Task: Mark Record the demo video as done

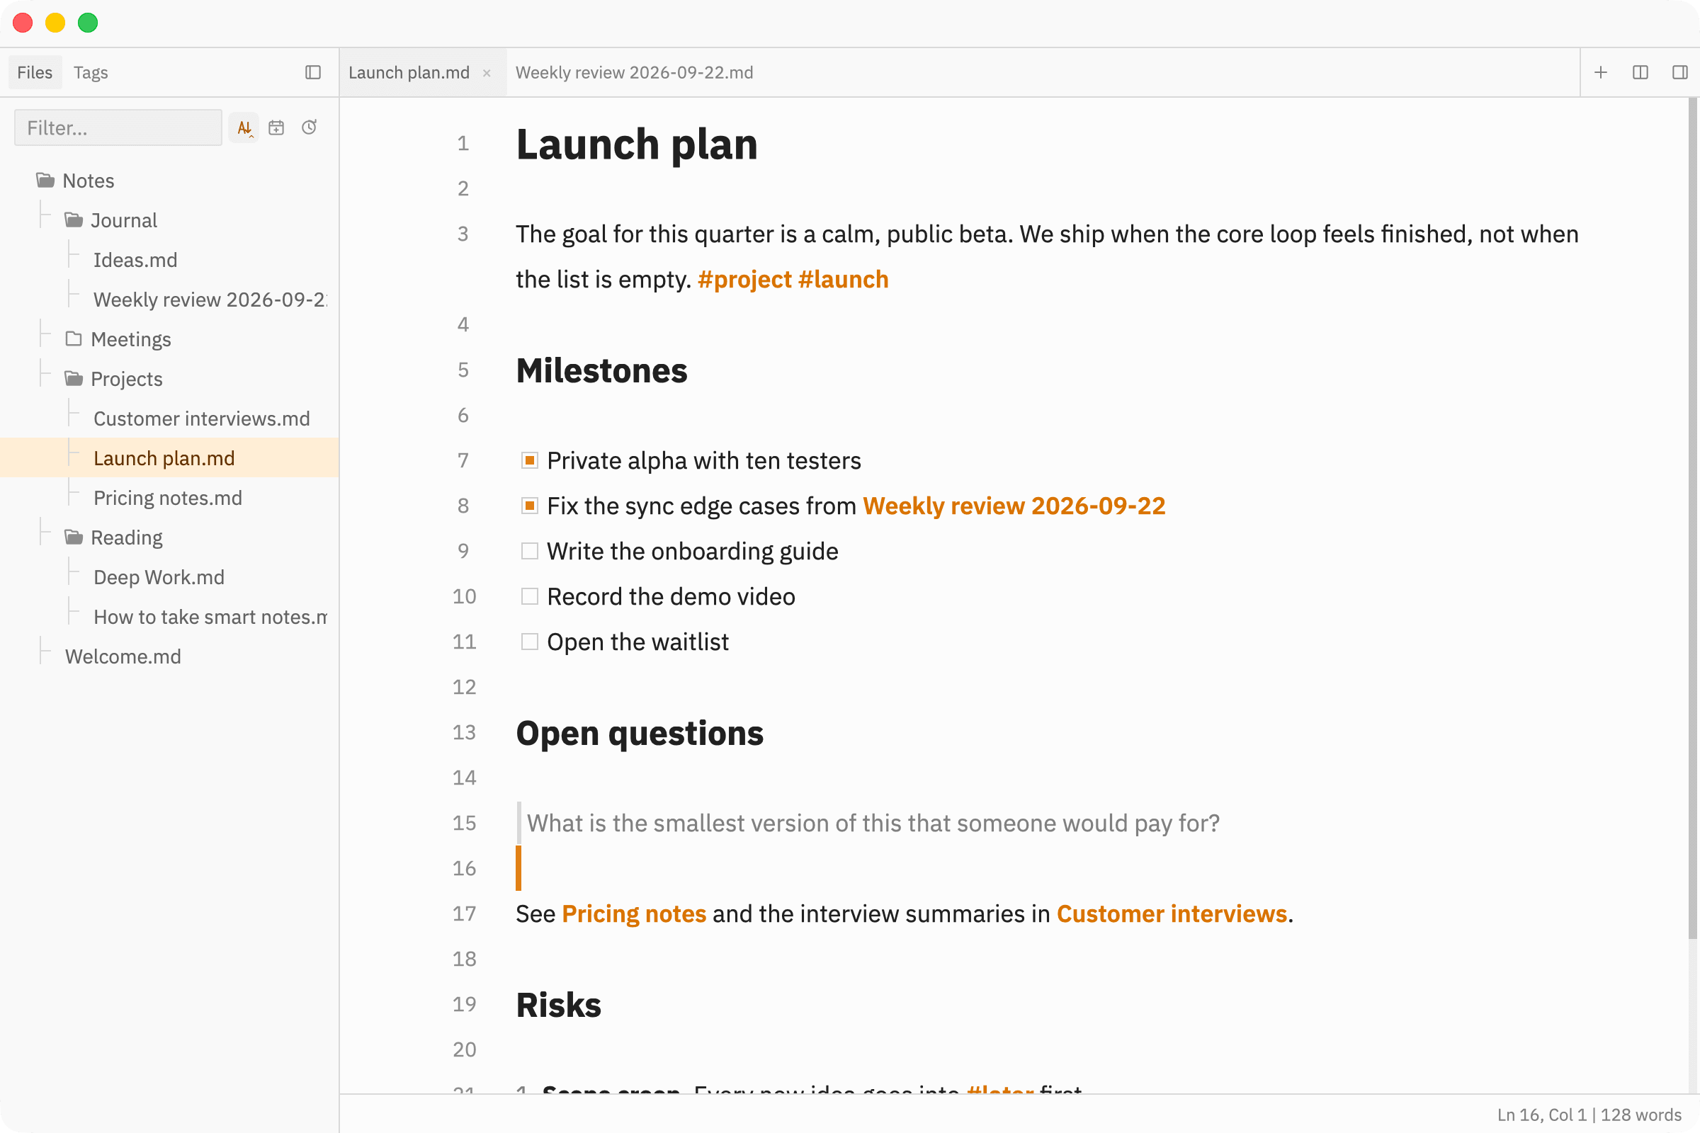Action: [530, 597]
